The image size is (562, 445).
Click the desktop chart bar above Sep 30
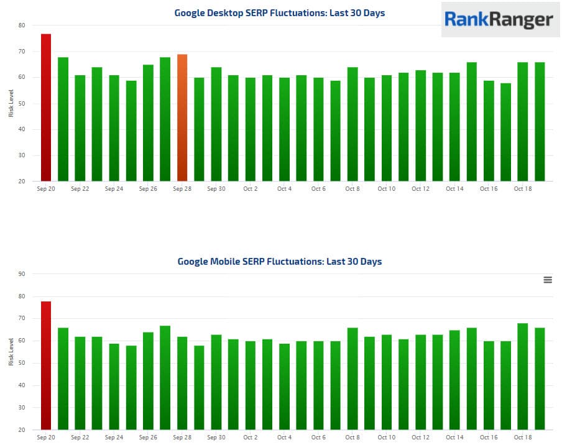(x=216, y=124)
